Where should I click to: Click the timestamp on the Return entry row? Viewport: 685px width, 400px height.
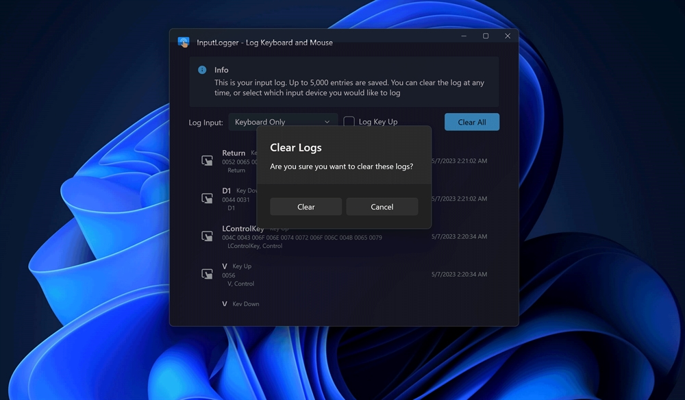tap(459, 161)
